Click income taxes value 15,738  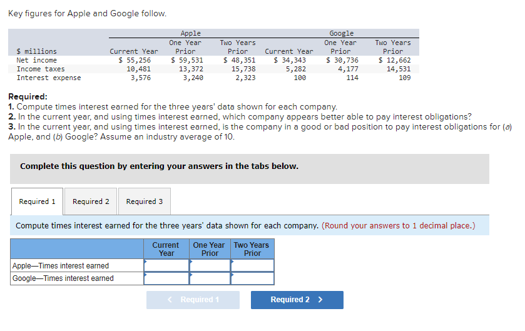click(243, 69)
